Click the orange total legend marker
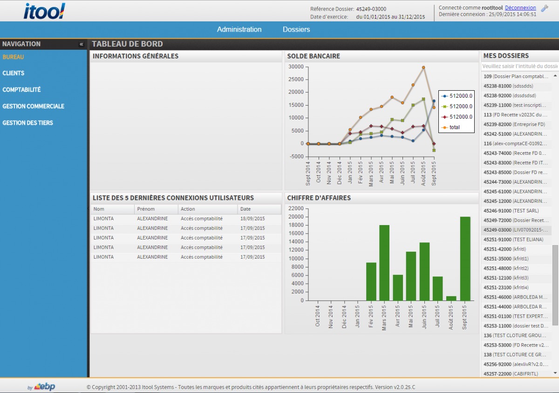559x393 pixels. click(444, 127)
